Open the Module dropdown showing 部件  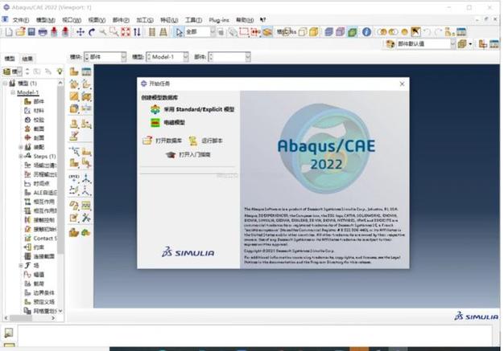coord(105,57)
